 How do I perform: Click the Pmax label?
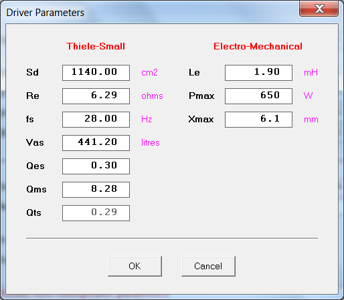pos(201,96)
